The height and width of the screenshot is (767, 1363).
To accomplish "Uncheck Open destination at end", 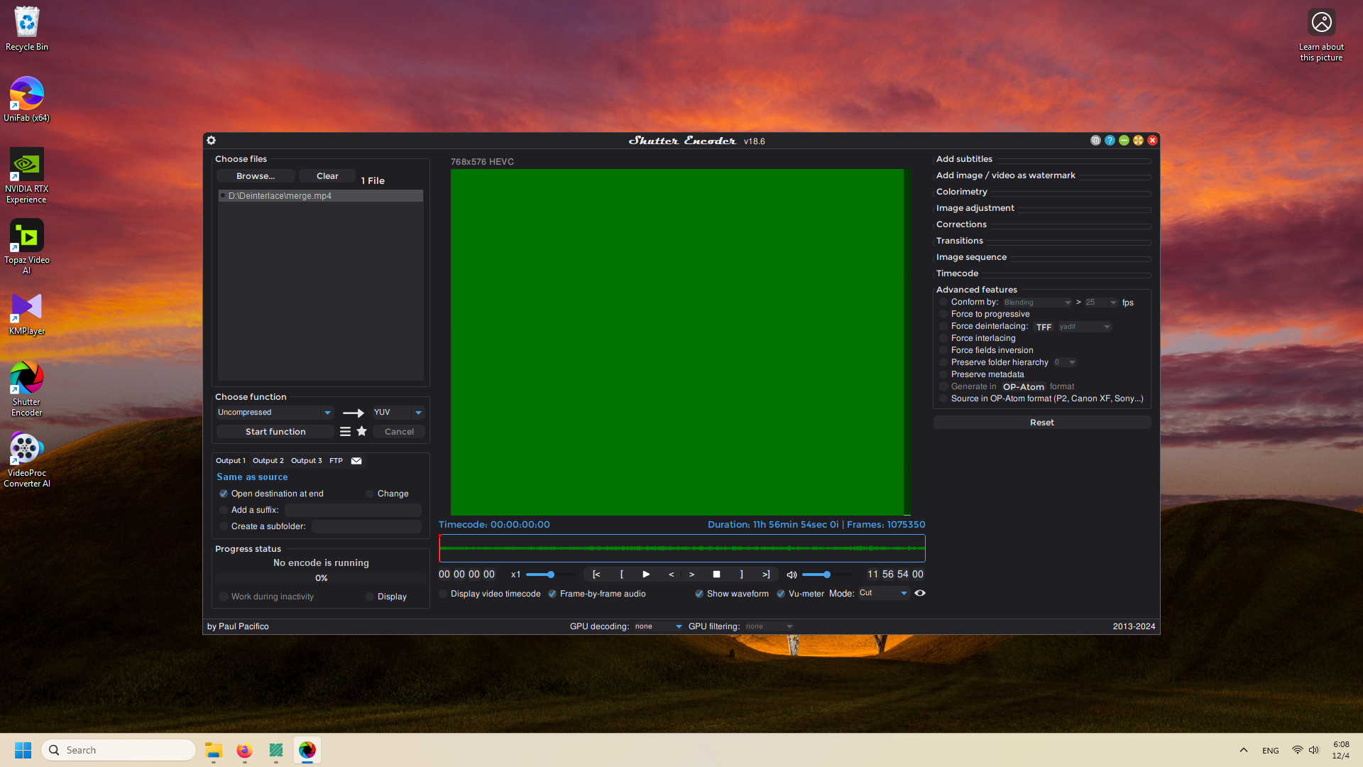I will (x=224, y=494).
